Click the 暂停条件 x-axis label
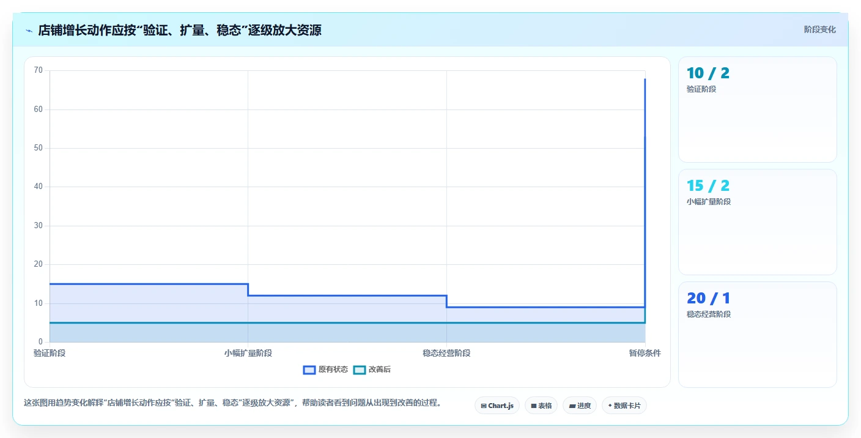The height and width of the screenshot is (438, 861). [645, 353]
